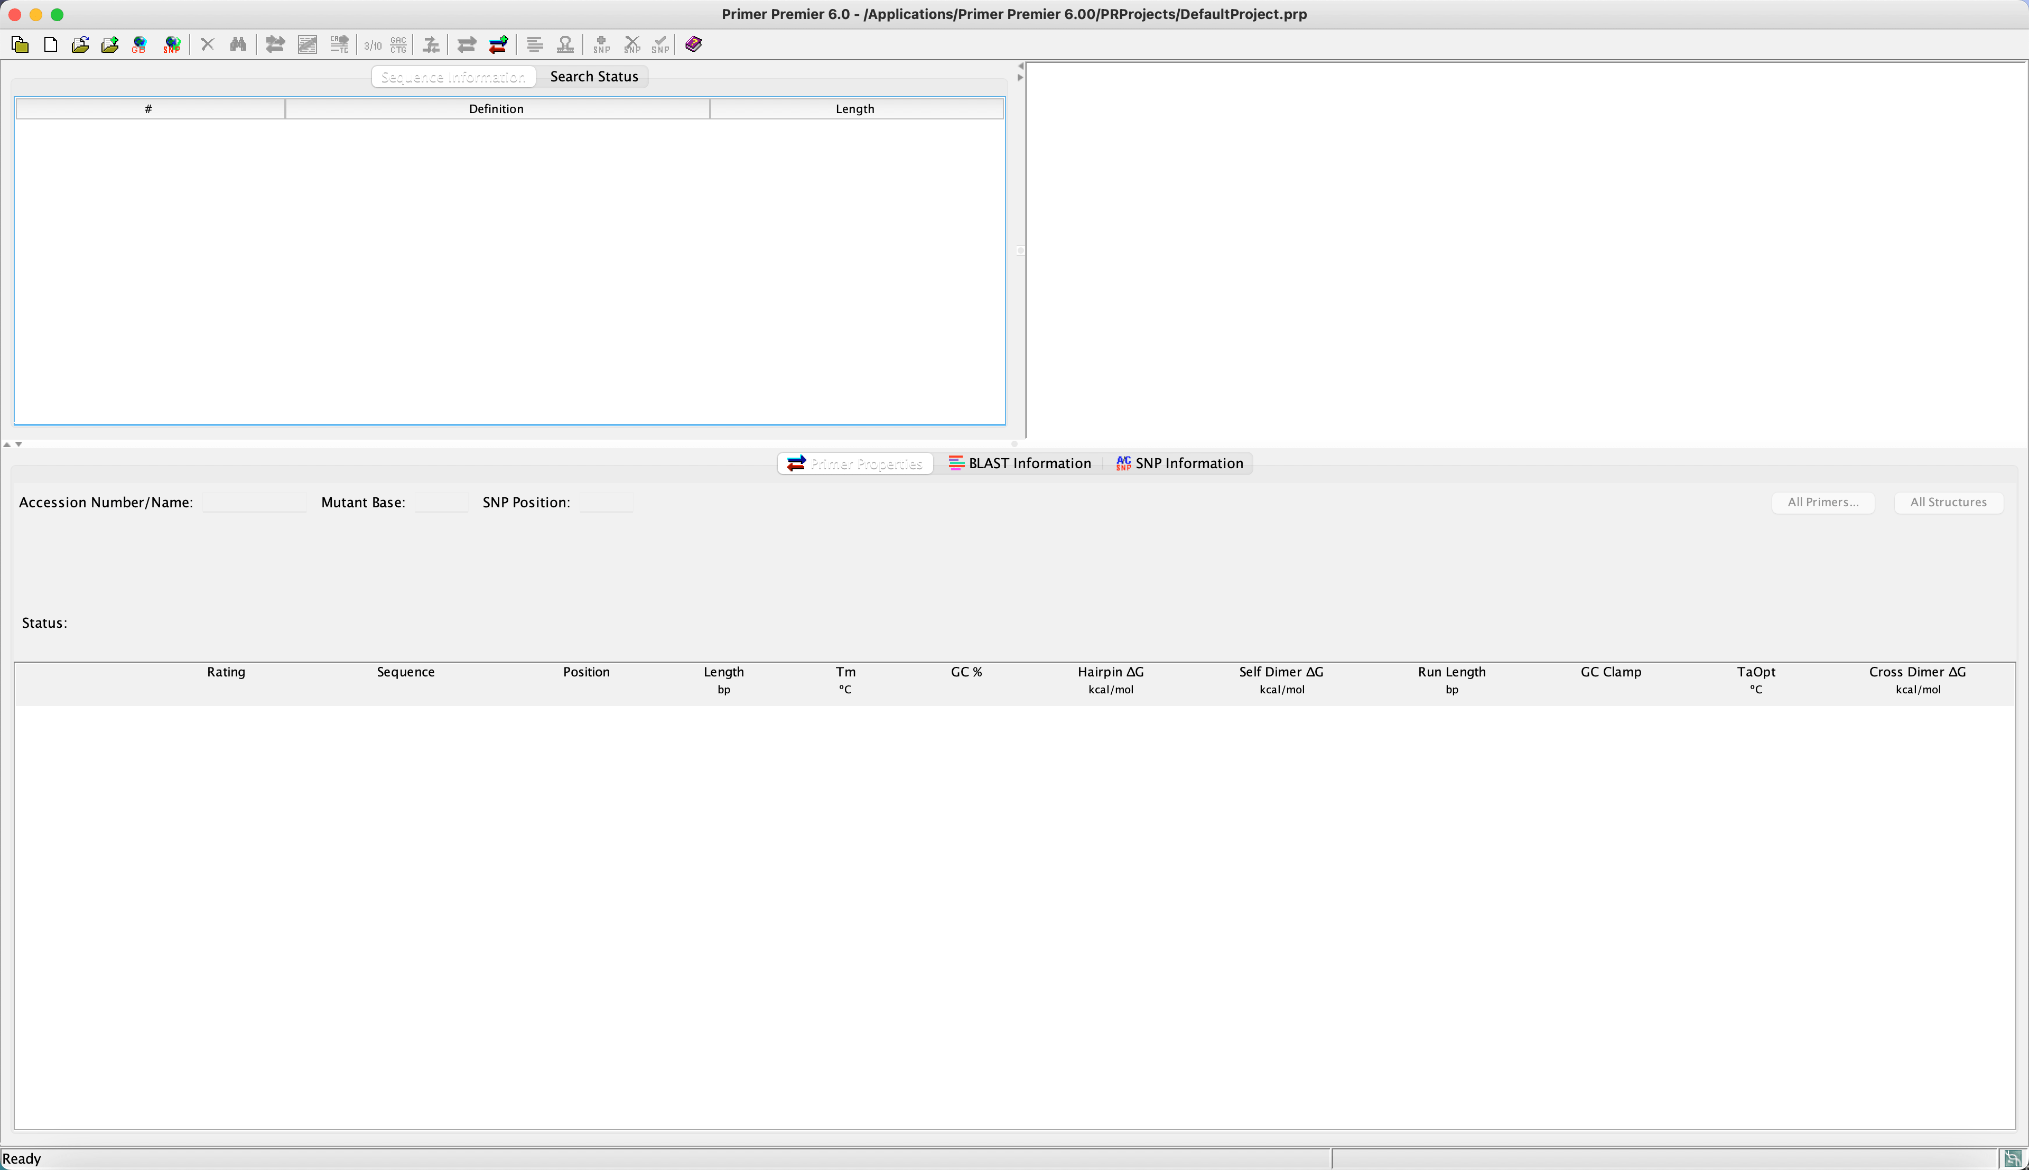
Task: Click the globe SNP database icon
Action: click(171, 44)
